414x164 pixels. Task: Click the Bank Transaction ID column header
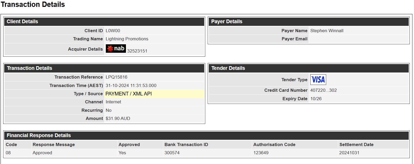(186, 144)
